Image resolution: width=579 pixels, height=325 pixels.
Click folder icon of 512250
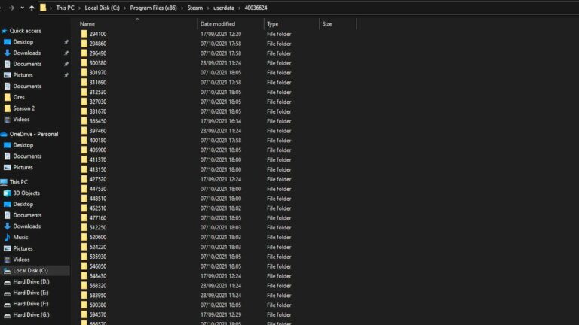click(84, 227)
